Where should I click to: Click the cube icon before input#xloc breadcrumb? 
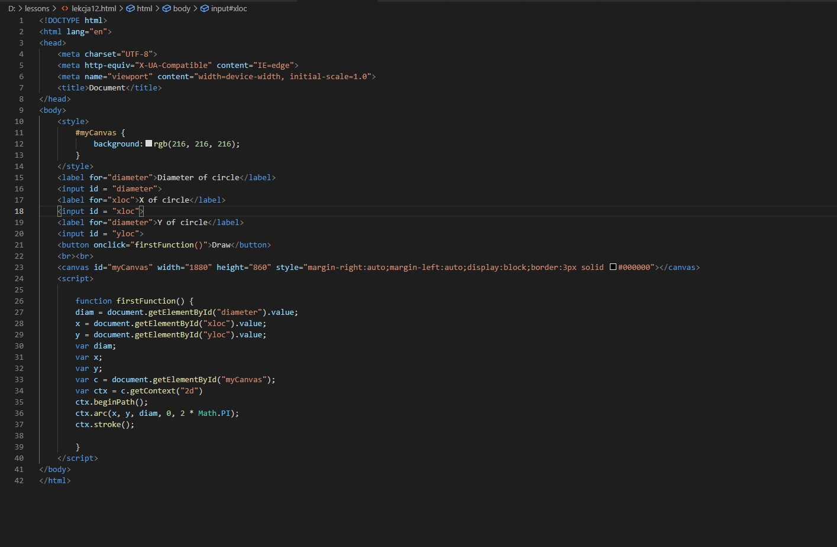(x=205, y=9)
